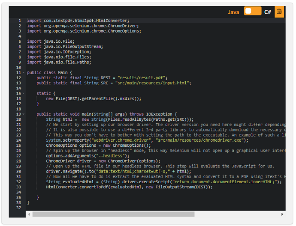Click the copy code clipboard icon
The width and height of the screenshot is (296, 226).
pos(279,12)
